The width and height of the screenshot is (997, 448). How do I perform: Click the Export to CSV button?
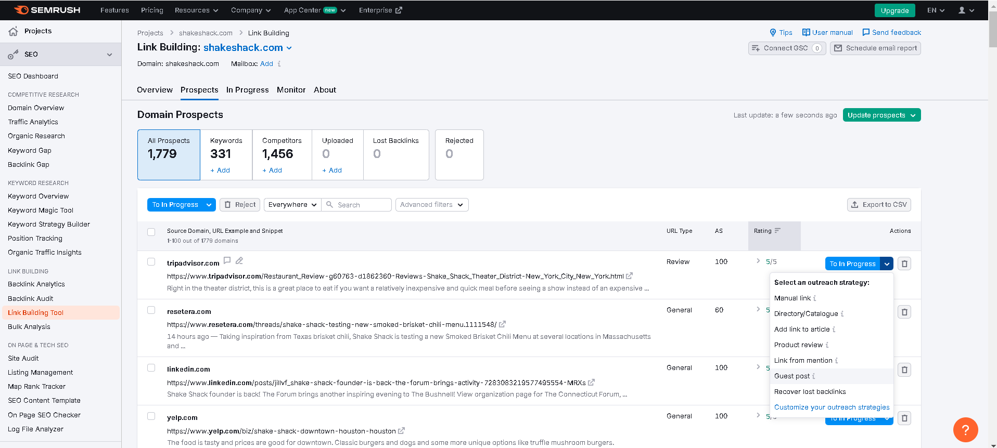879,205
